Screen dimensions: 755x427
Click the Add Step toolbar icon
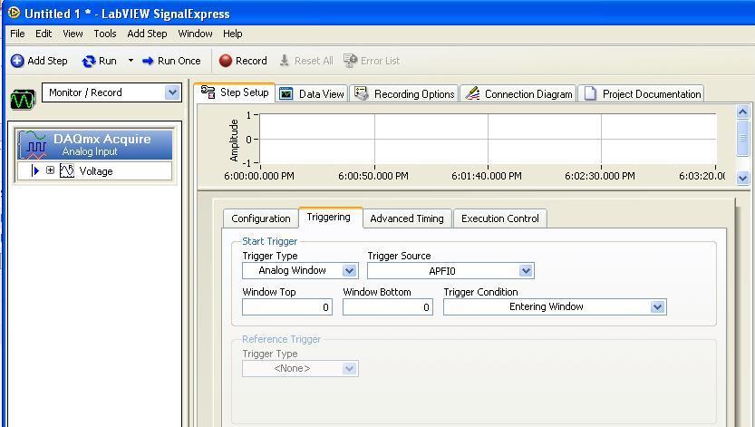click(x=17, y=61)
